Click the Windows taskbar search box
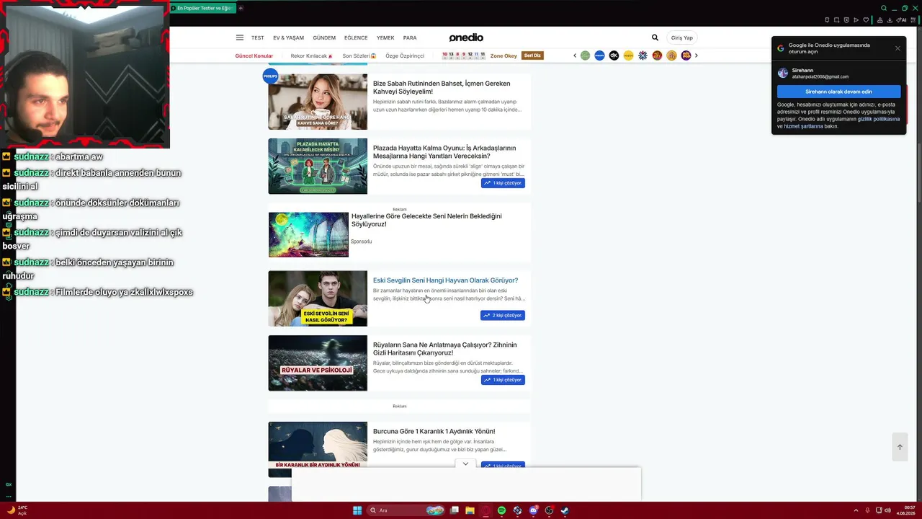 click(x=406, y=510)
